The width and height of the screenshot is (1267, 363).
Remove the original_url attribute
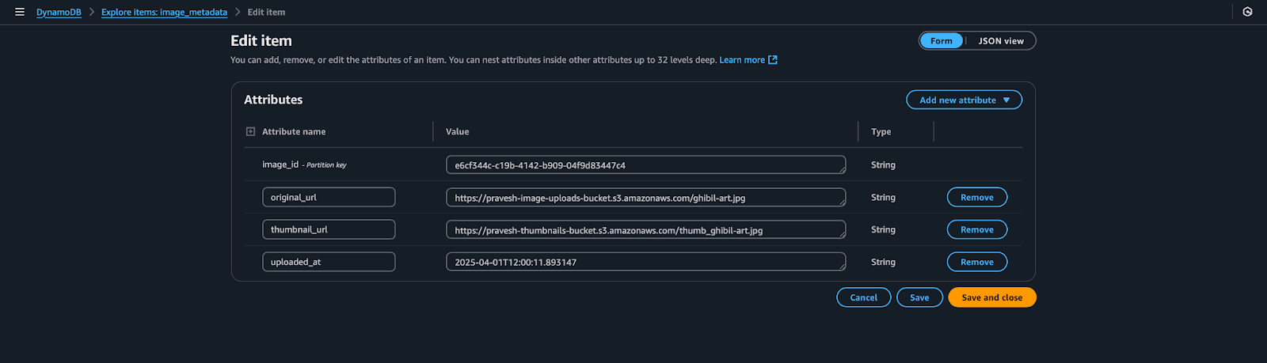click(x=976, y=198)
